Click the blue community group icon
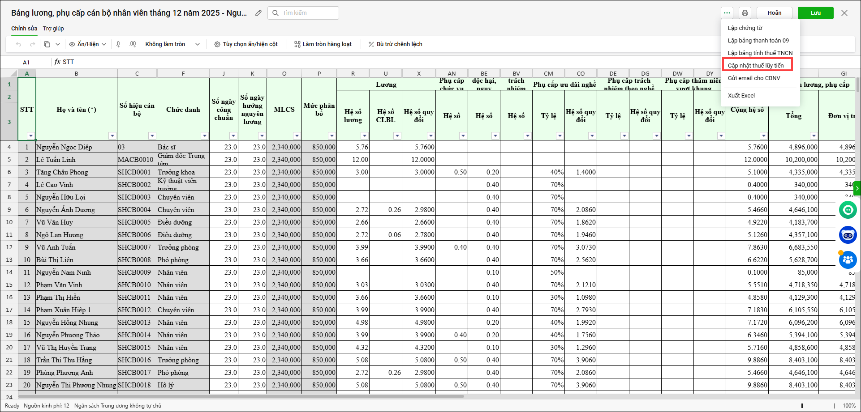Viewport: 861px width, 412px height. [x=848, y=259]
